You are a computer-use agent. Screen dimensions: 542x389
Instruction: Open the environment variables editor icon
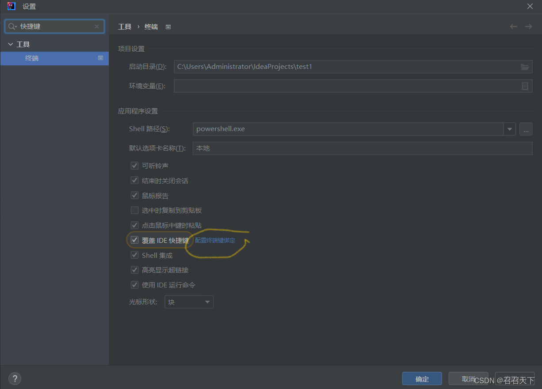pos(525,86)
